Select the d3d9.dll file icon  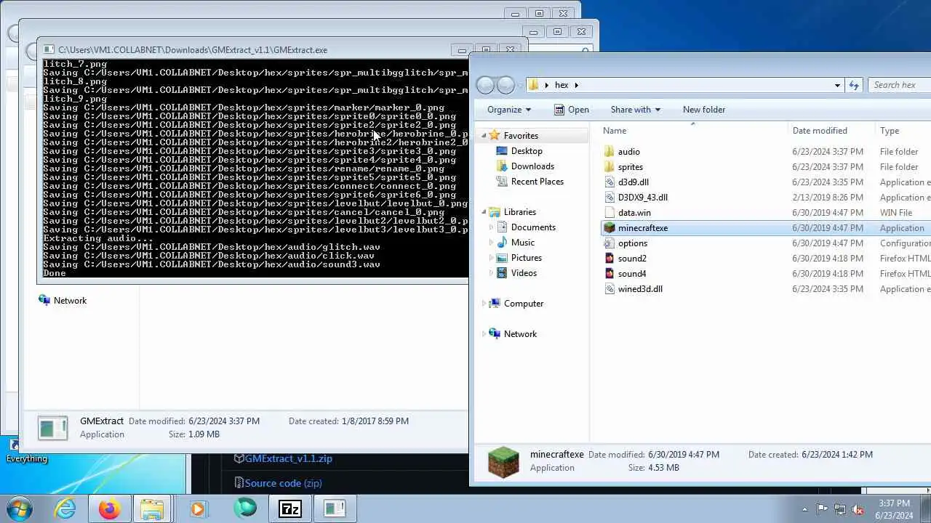pos(610,182)
